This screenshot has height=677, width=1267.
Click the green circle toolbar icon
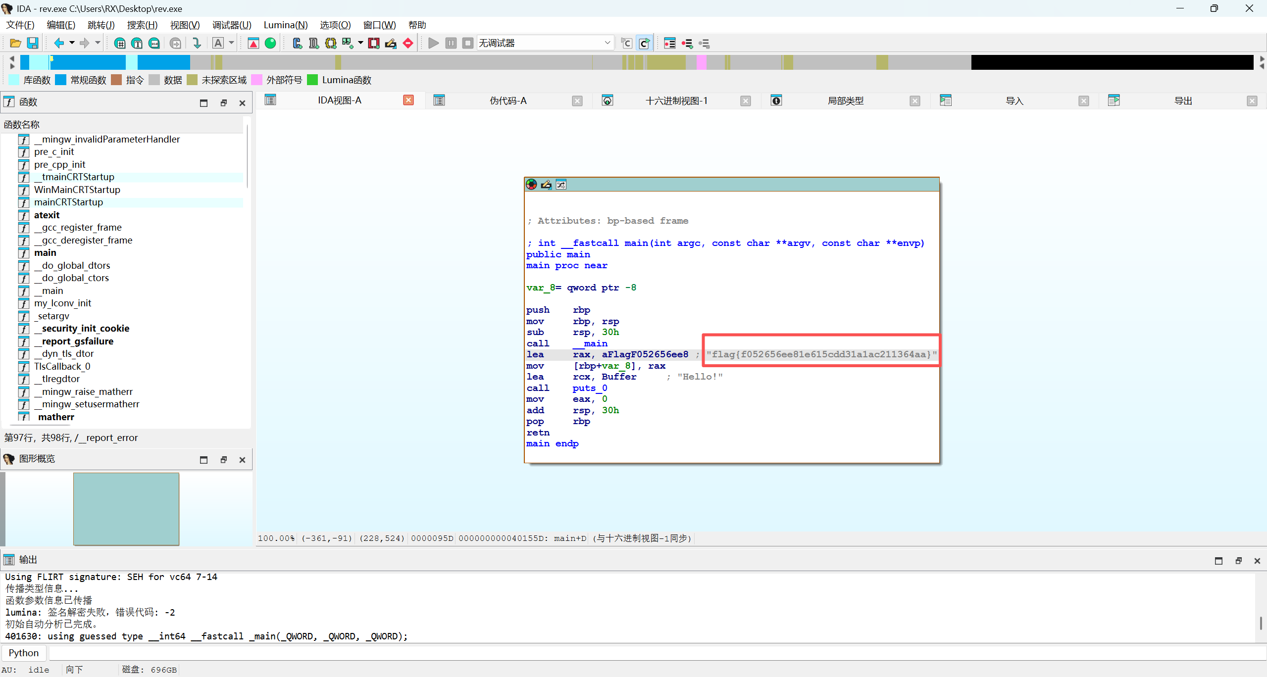tap(270, 43)
